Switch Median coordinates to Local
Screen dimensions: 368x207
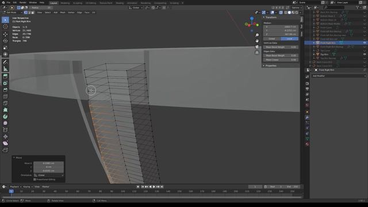point(289,39)
